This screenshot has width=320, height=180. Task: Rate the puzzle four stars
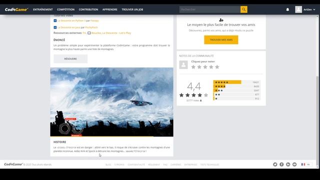click(x=211, y=67)
